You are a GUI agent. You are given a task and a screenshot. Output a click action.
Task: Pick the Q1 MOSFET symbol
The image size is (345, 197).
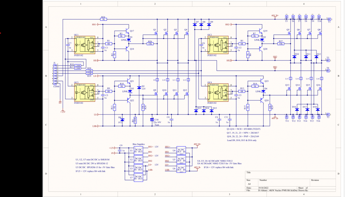click(156, 34)
